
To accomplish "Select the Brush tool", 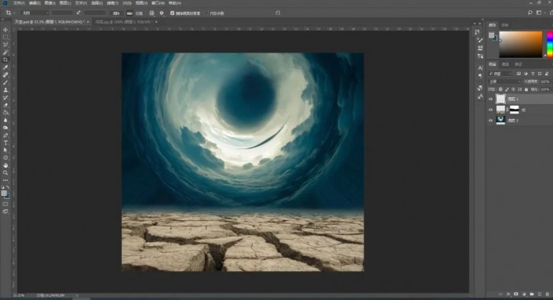I will click(x=5, y=82).
